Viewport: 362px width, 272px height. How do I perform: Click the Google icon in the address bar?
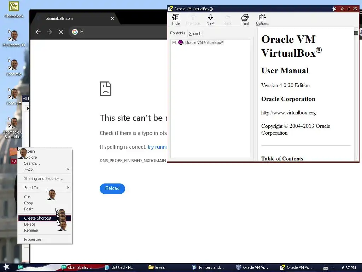75,32
